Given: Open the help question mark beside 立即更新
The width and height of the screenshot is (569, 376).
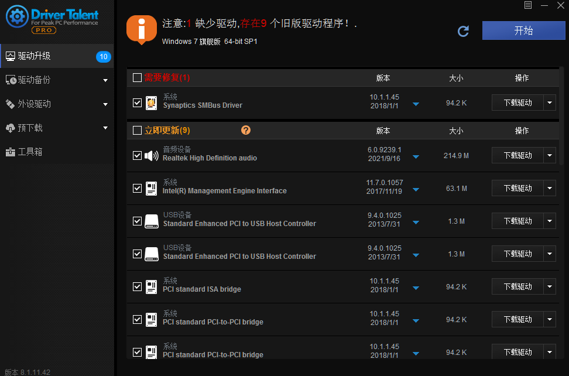Looking at the screenshot, I should point(245,130).
